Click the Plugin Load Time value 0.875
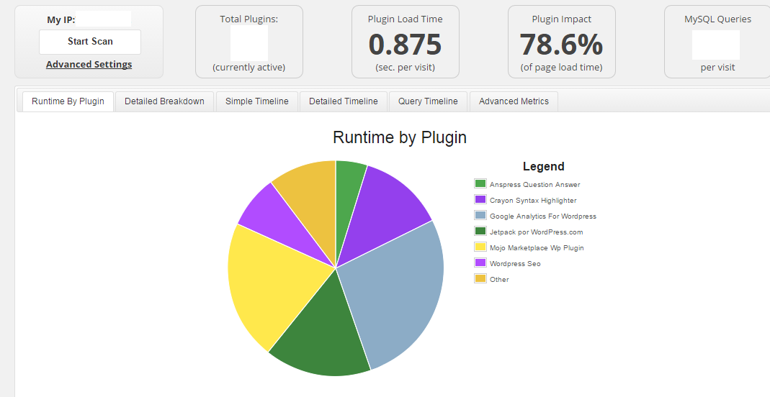The width and height of the screenshot is (770, 397). (404, 45)
